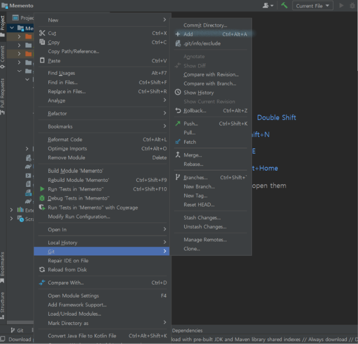The image size is (358, 344).
Task: Click the Reload from Disk refresh icon
Action: coord(42,269)
